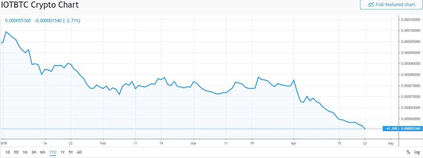
Task: Click the Feb marker on the time axis
Action: click(x=103, y=143)
